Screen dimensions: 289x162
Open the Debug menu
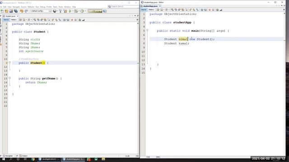(42, 7)
